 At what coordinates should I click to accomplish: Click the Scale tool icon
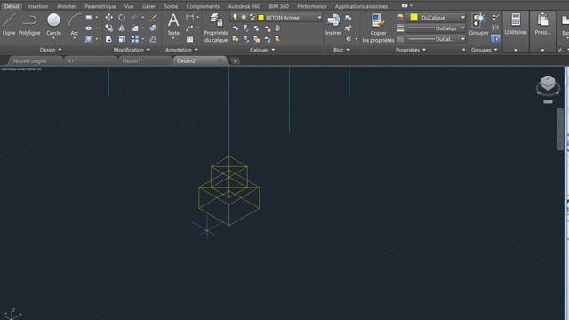(x=122, y=39)
